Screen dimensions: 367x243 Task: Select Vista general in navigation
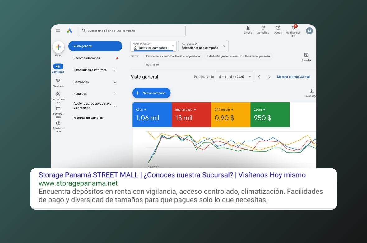[95, 46]
